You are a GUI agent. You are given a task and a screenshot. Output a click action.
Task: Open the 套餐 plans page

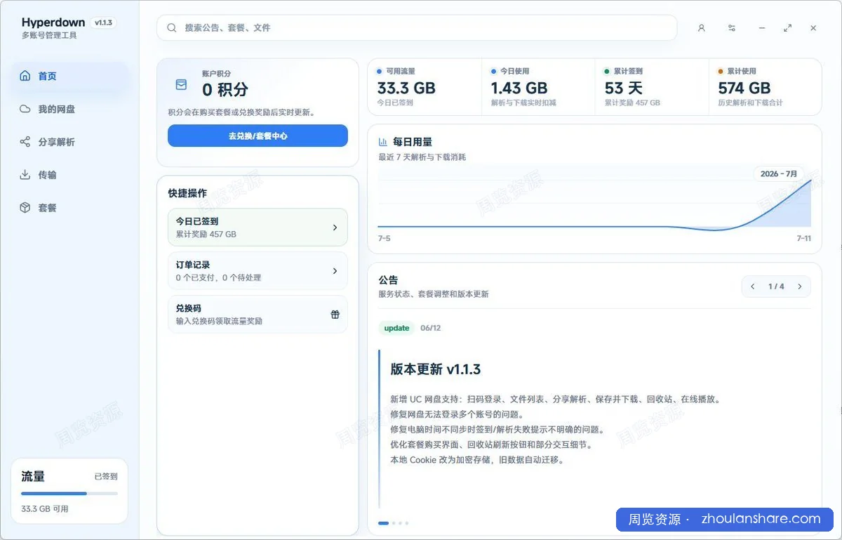point(70,208)
